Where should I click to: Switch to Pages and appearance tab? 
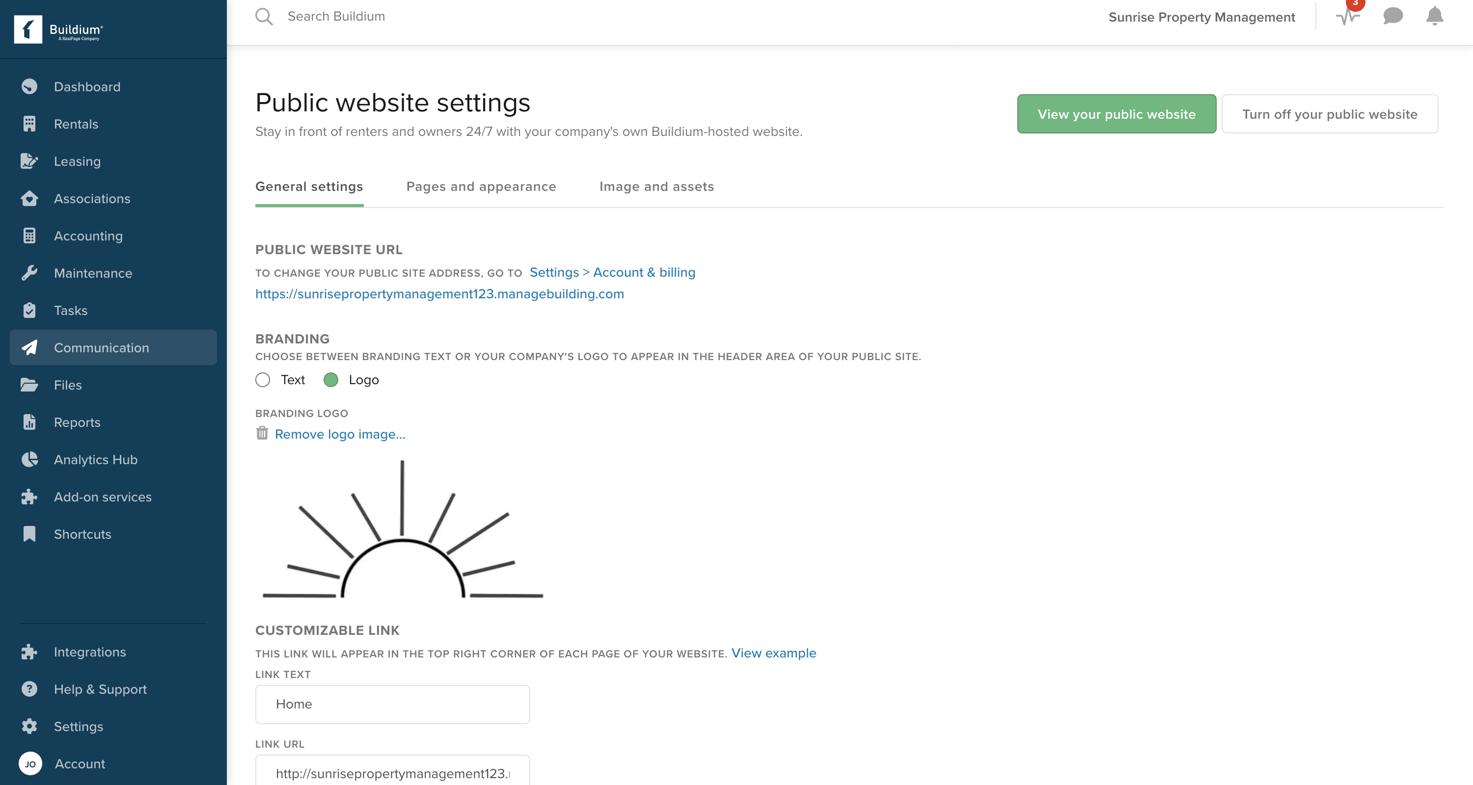point(481,186)
